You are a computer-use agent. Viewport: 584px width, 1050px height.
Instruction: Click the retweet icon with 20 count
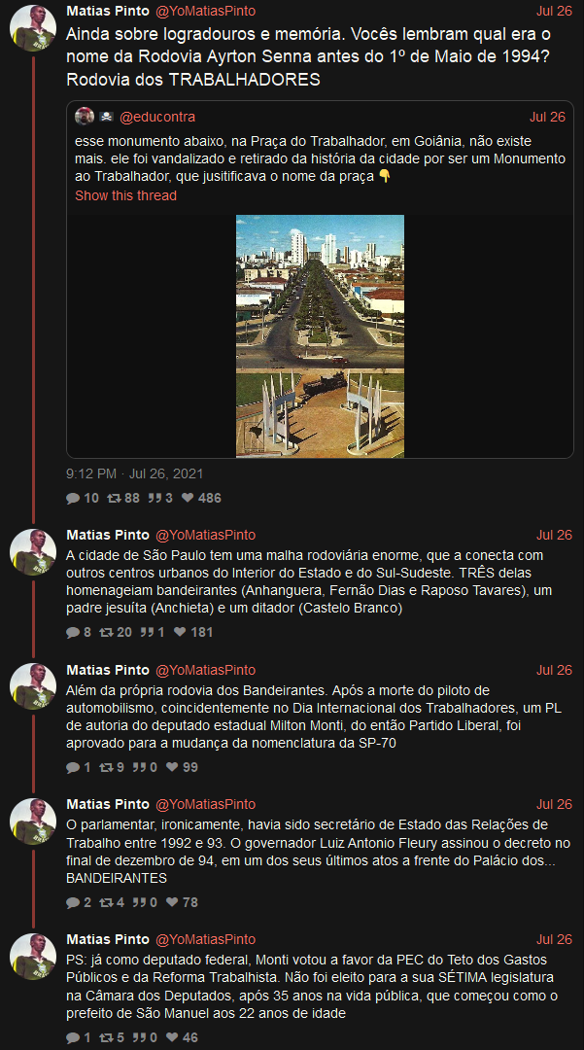pyautogui.click(x=106, y=632)
